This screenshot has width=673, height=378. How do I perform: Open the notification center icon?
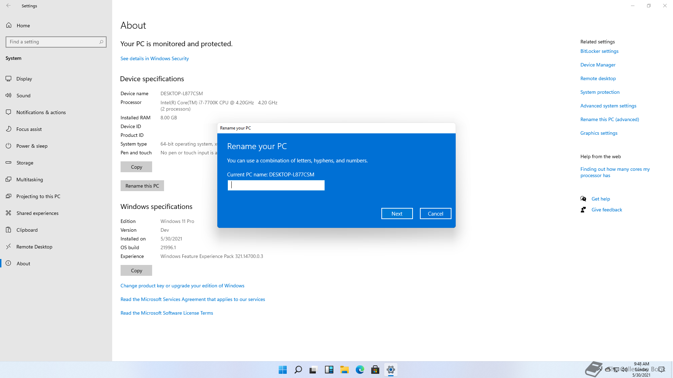[x=661, y=369]
